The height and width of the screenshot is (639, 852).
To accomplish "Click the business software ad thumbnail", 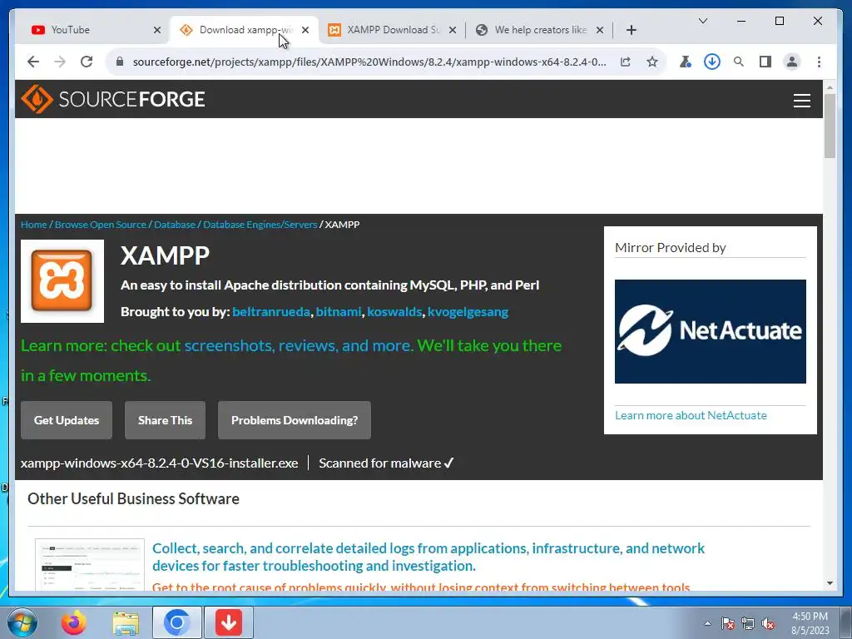I will (90, 565).
